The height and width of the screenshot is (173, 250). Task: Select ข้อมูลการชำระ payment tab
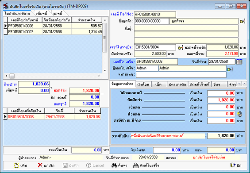[x=123, y=84]
